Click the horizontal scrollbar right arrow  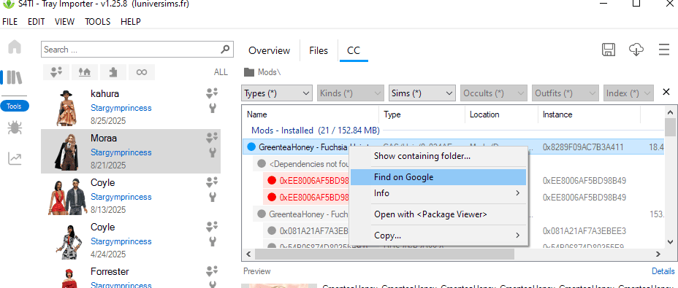tap(658, 254)
